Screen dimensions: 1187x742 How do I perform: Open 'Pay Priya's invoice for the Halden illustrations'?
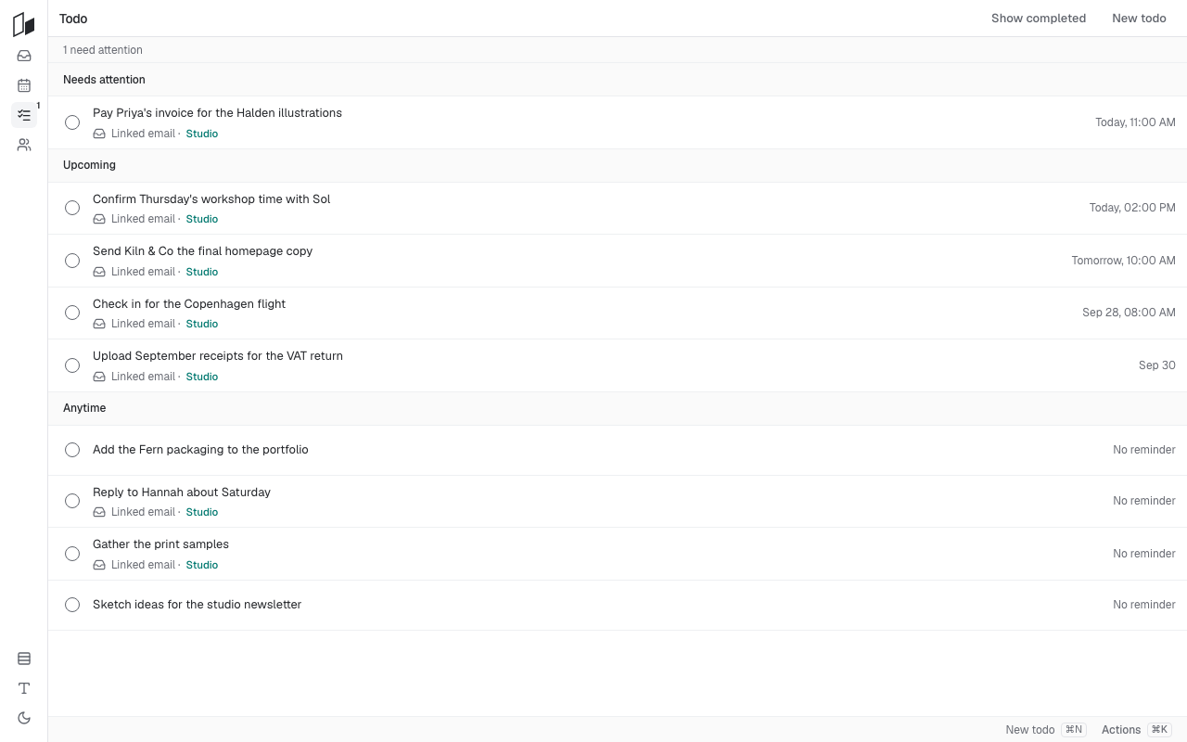point(217,113)
